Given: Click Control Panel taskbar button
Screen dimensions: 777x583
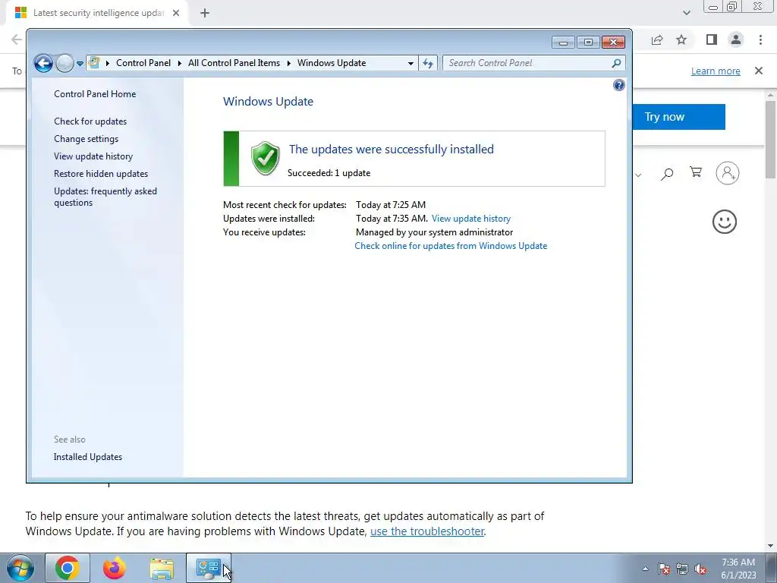Looking at the screenshot, I should pyautogui.click(x=208, y=568).
